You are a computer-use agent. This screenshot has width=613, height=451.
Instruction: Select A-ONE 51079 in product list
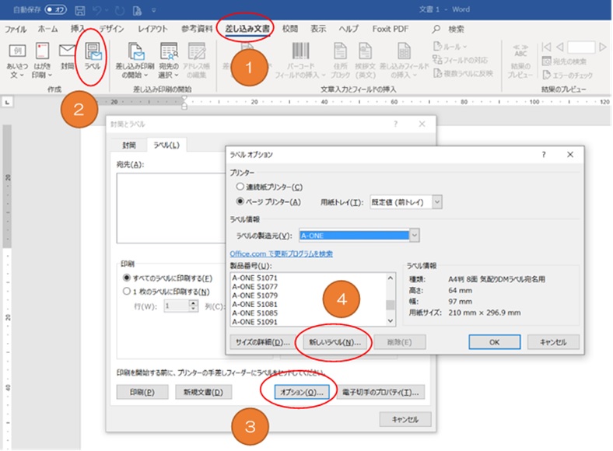(x=255, y=296)
